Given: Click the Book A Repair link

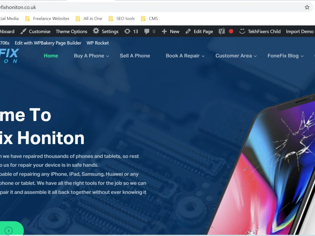Looking at the screenshot, I should (x=183, y=56).
